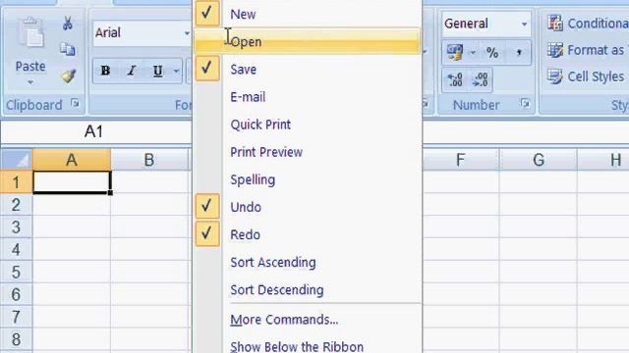Screen dimensions: 629x353
Task: Check E-mail in Quick Access menu
Action: click(x=308, y=97)
